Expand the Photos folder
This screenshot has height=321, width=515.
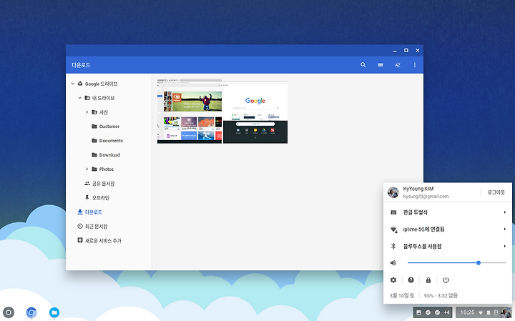pyautogui.click(x=87, y=169)
